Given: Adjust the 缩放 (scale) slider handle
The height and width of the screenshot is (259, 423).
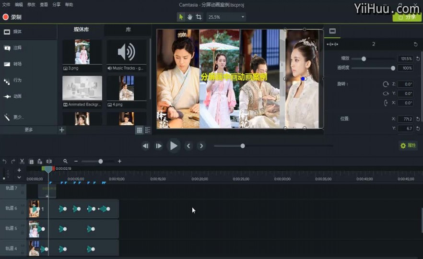Looking at the screenshot, I should (364, 59).
